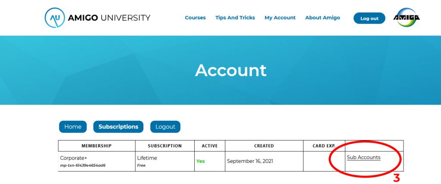441x184 pixels.
Task: Select the Home account tab
Action: pyautogui.click(x=73, y=127)
